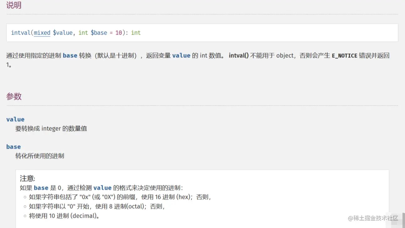
Task: Click the 注意 note title
Action: (x=28, y=178)
